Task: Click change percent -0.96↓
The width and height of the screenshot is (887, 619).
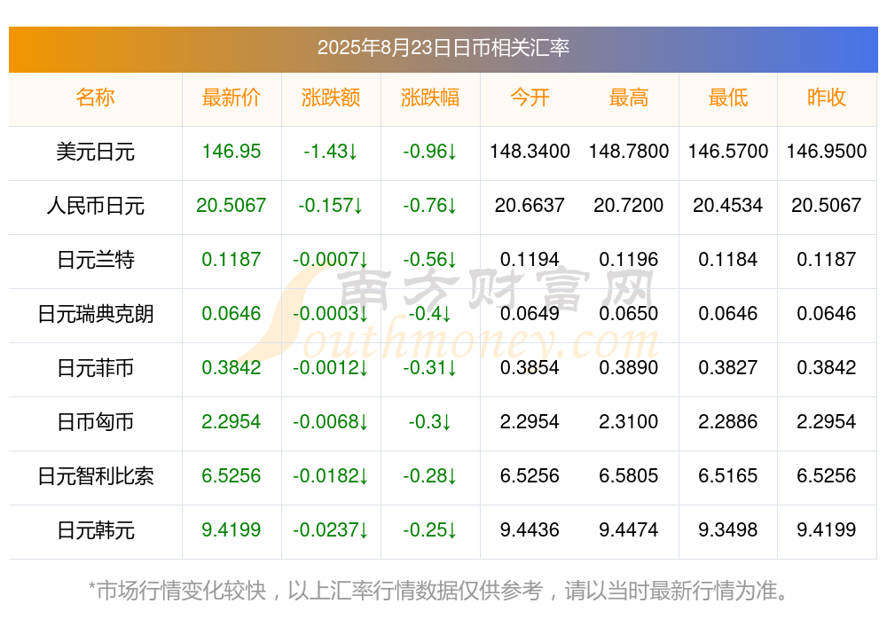Action: (x=430, y=151)
